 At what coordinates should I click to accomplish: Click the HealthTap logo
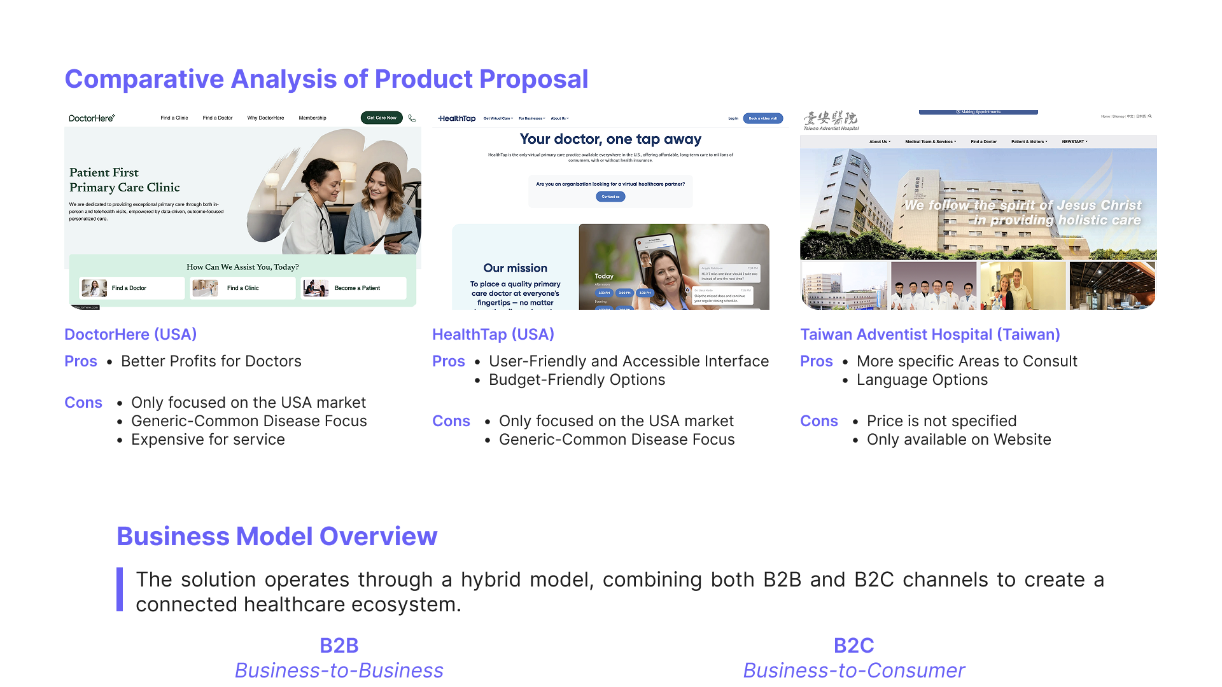click(457, 118)
